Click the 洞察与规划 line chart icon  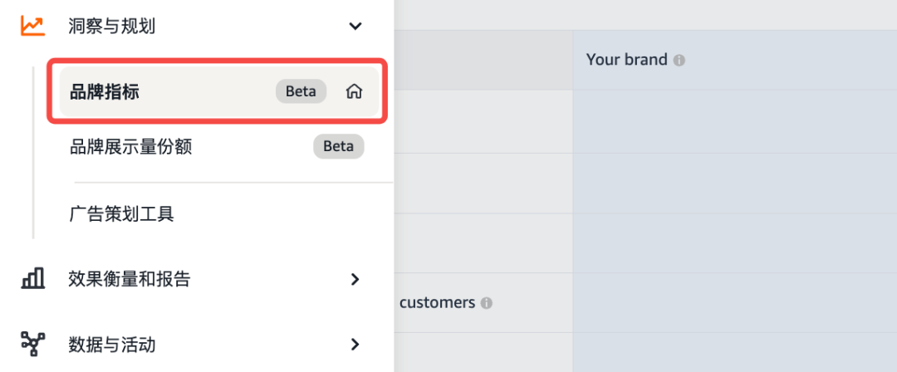pyautogui.click(x=32, y=26)
